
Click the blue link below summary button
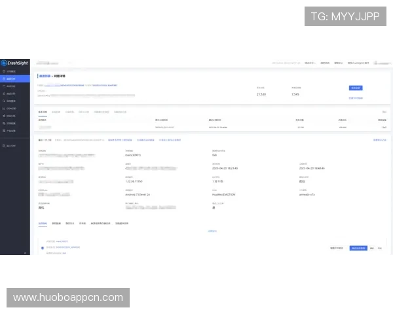pyautogui.click(x=356, y=97)
